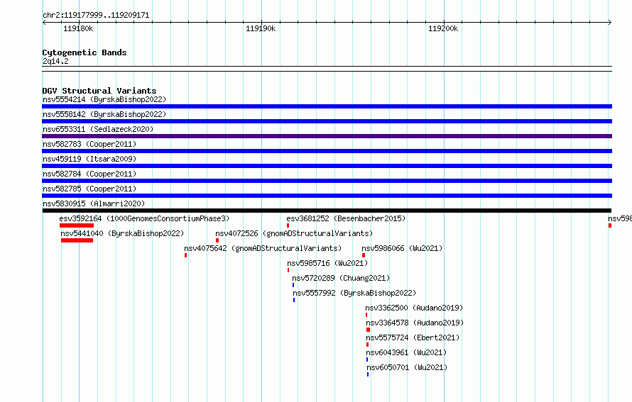Select the blue bar under nsv5558142
632x402 pixels.
click(327, 121)
